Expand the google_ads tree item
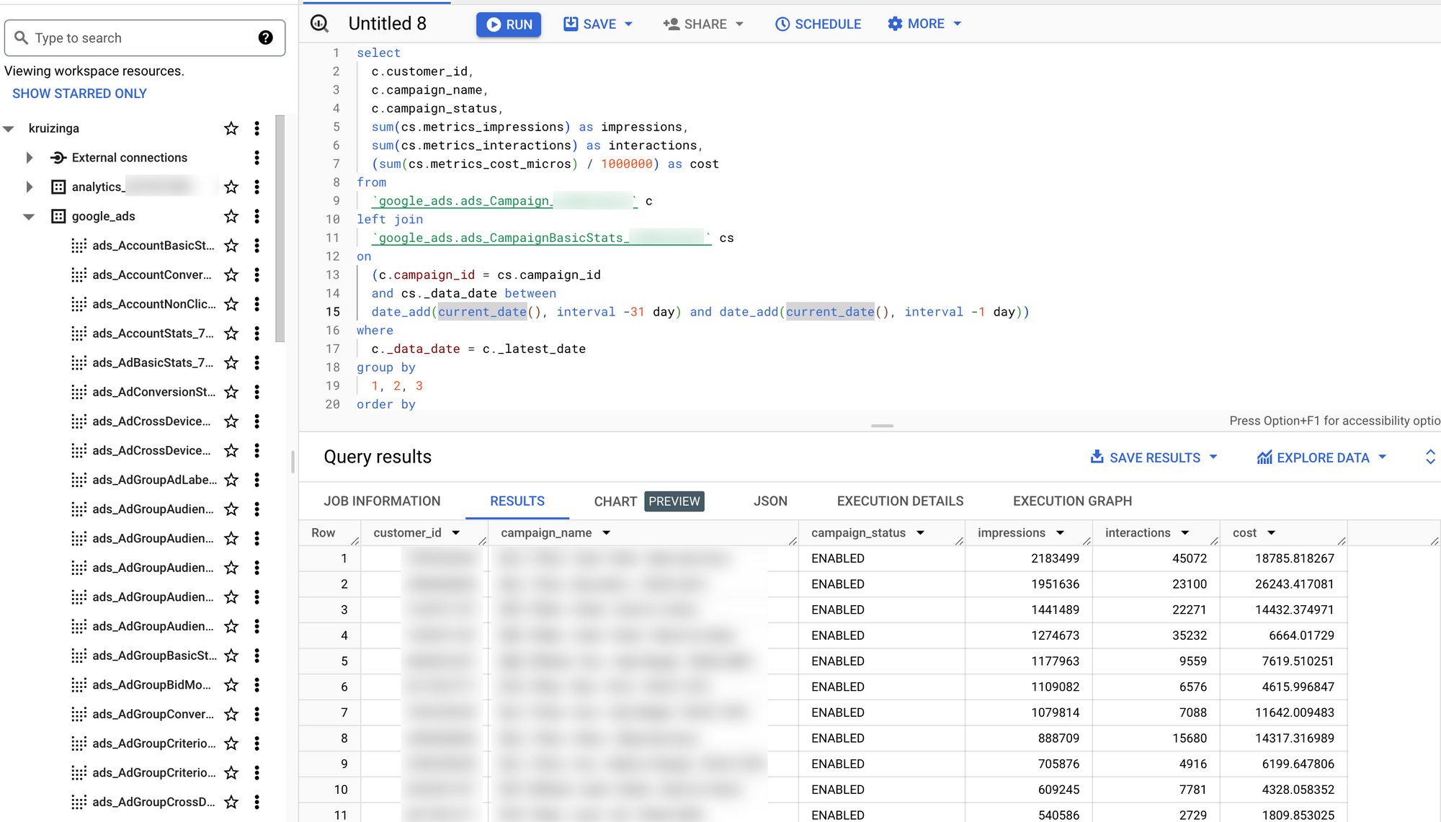This screenshot has height=822, width=1441. 30,215
